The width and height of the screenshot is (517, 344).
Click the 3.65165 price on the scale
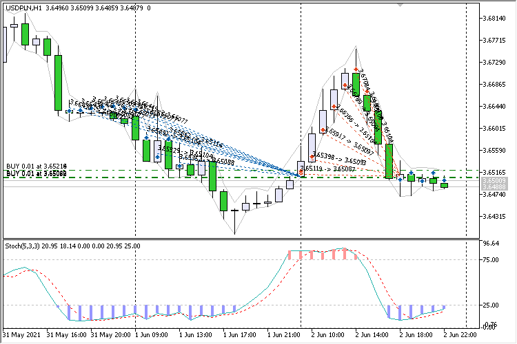tap(494, 172)
